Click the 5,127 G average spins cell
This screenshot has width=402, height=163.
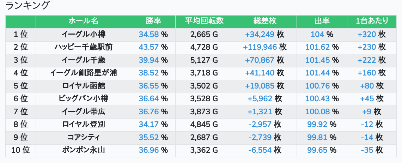coord(204,60)
